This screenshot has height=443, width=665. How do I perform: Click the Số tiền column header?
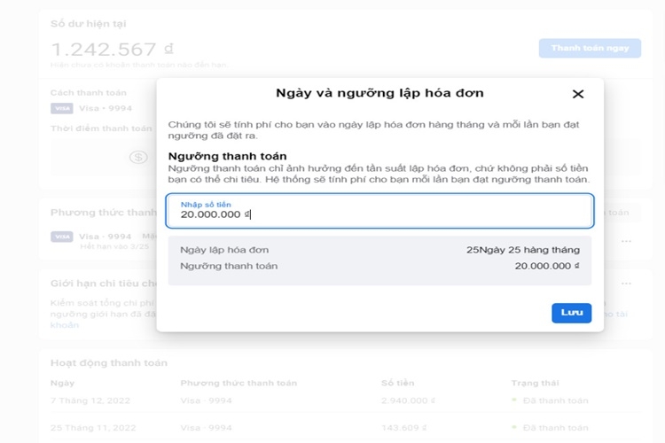coord(399,383)
